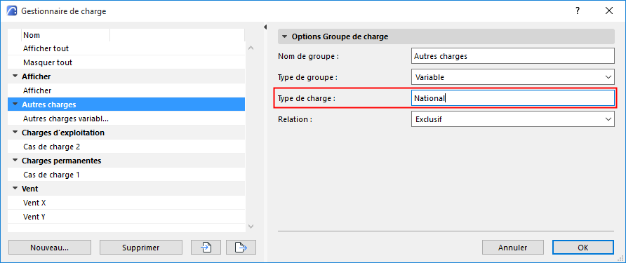
Task: Close the Gestionnaire de charge dialog
Action: point(609,11)
